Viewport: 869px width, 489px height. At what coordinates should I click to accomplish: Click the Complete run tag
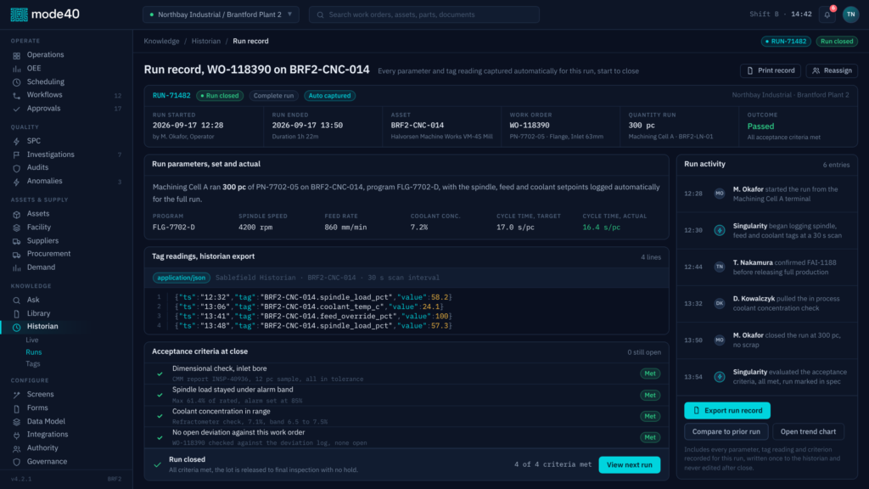point(274,95)
